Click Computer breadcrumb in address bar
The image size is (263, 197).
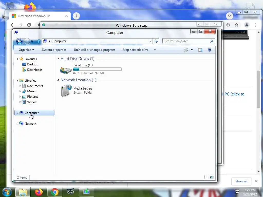[x=59, y=41]
